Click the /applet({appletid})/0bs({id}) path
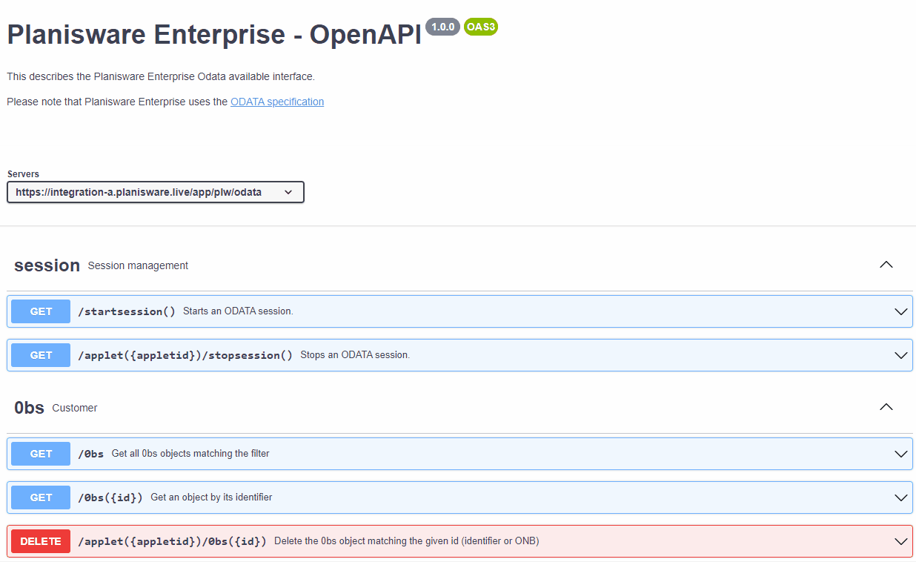Image resolution: width=916 pixels, height=562 pixels. [x=172, y=541]
